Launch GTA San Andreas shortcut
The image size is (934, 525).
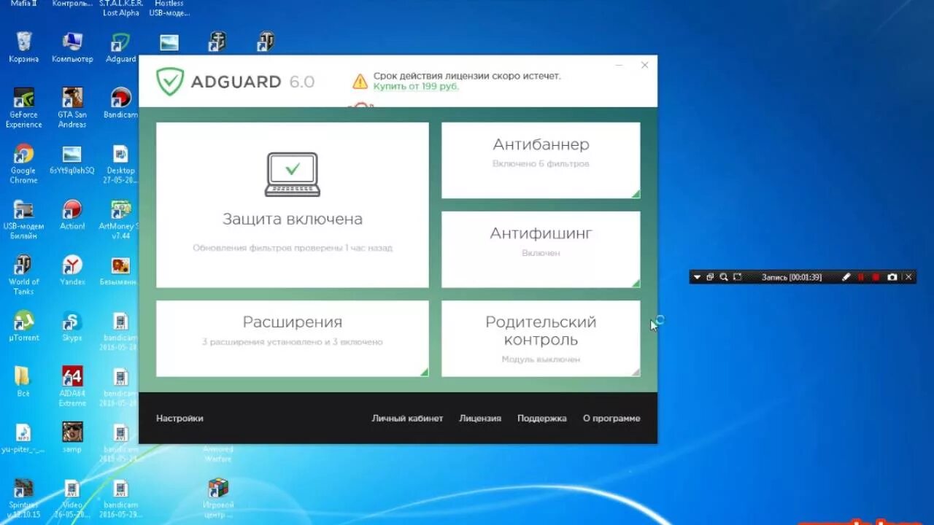(72, 107)
